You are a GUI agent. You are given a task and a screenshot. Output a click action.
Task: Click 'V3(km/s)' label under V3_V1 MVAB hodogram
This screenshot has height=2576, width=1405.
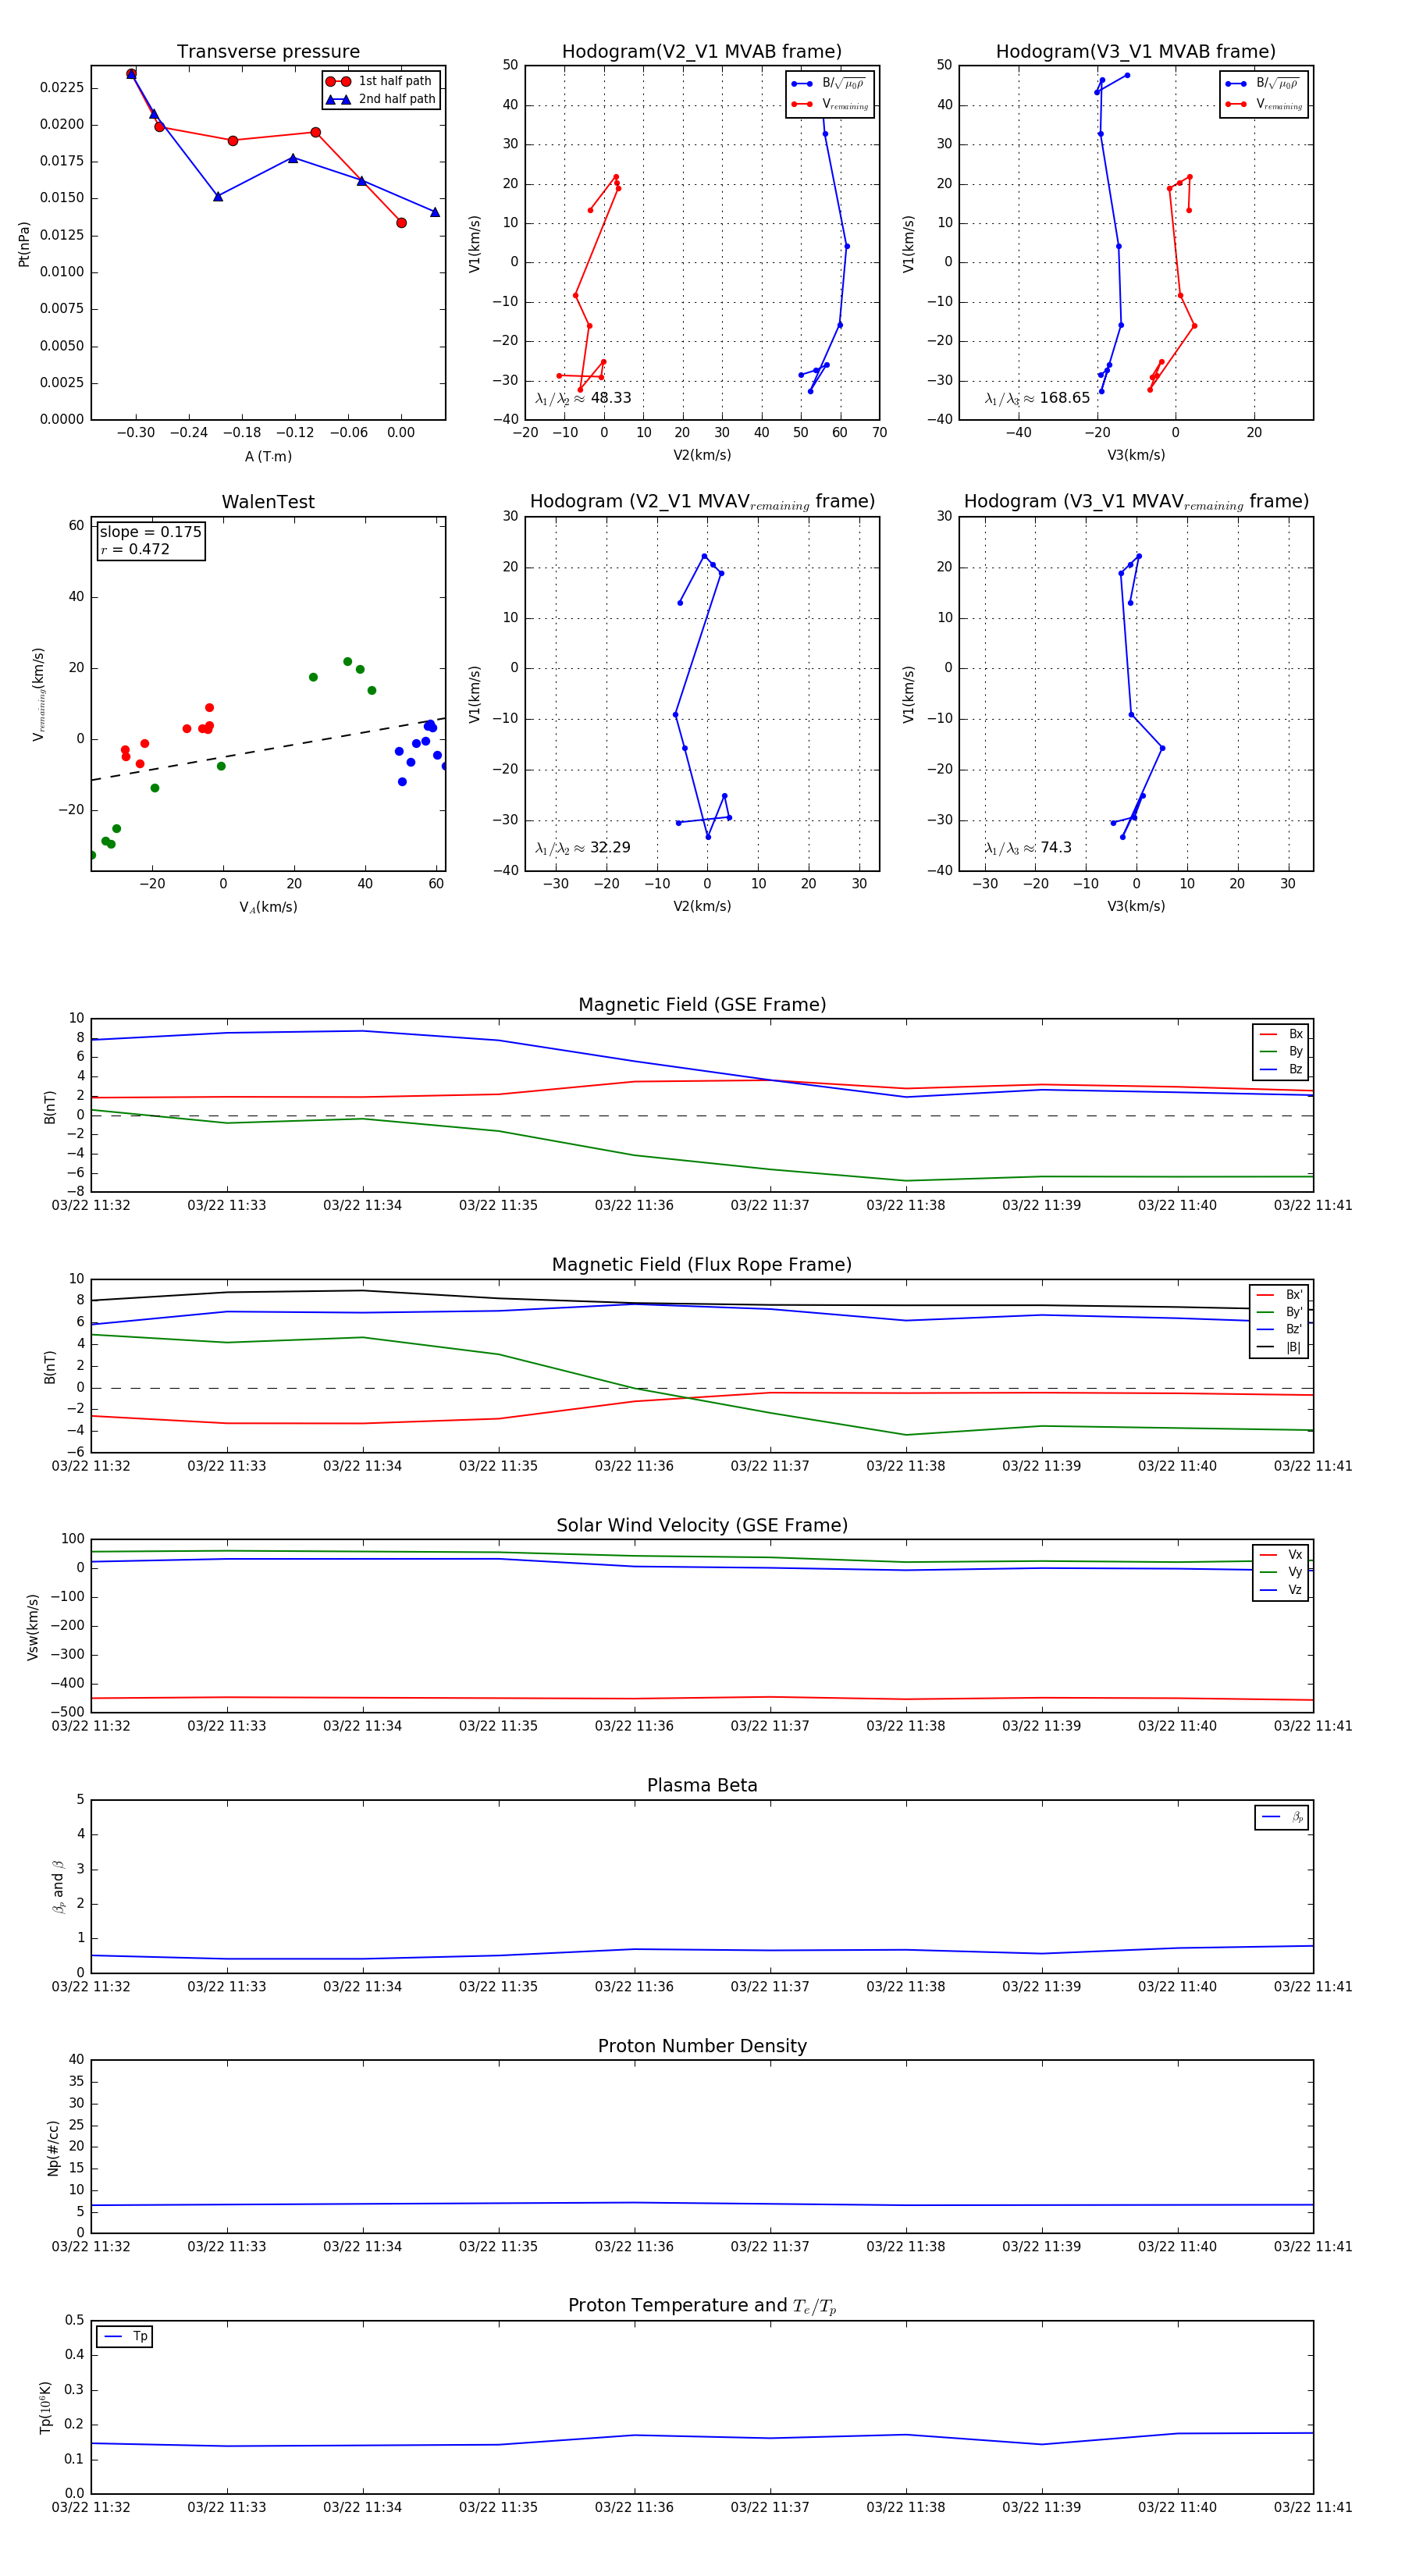tap(1136, 456)
